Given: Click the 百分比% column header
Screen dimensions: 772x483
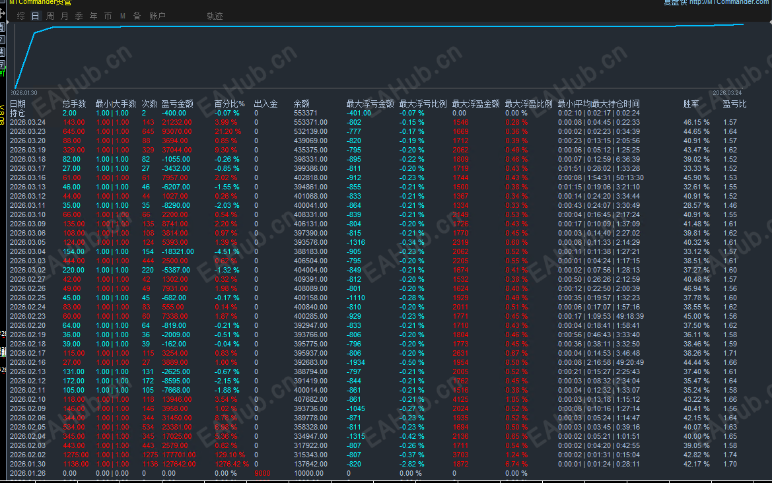Looking at the screenshot, I should (229, 104).
